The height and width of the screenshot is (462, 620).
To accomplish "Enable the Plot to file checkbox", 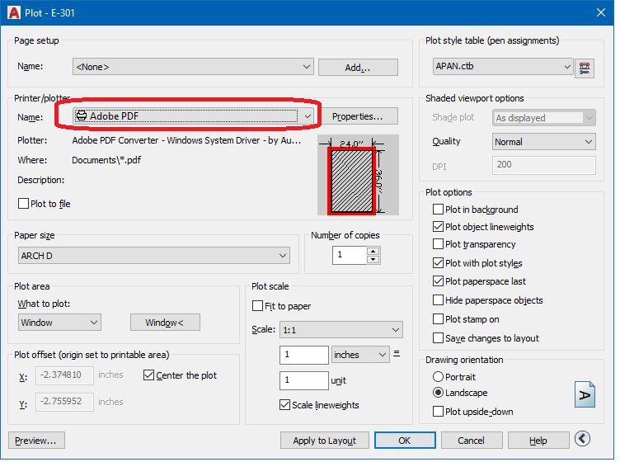I will 23,204.
